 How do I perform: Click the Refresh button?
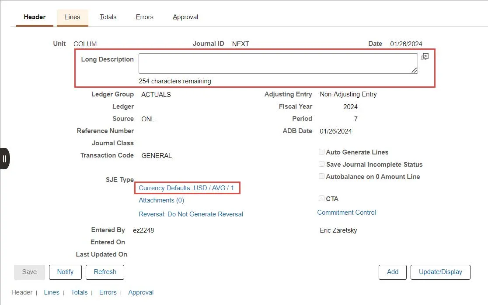105,272
